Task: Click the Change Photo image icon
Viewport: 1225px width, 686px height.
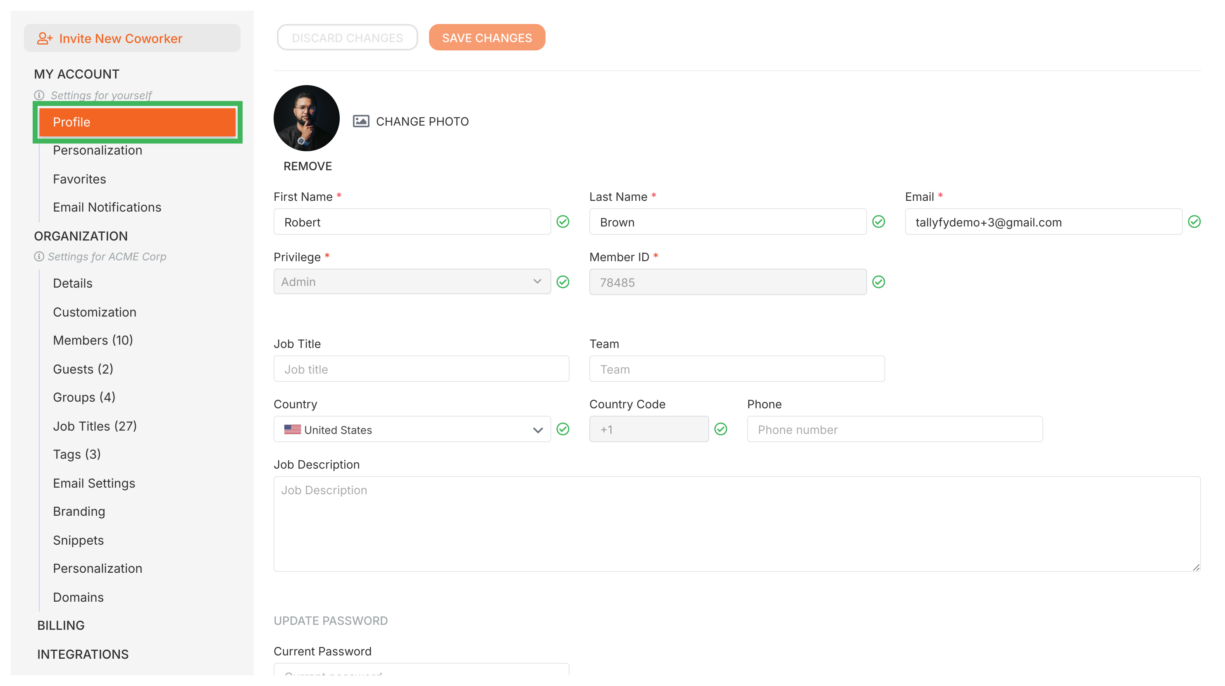Action: (x=361, y=121)
